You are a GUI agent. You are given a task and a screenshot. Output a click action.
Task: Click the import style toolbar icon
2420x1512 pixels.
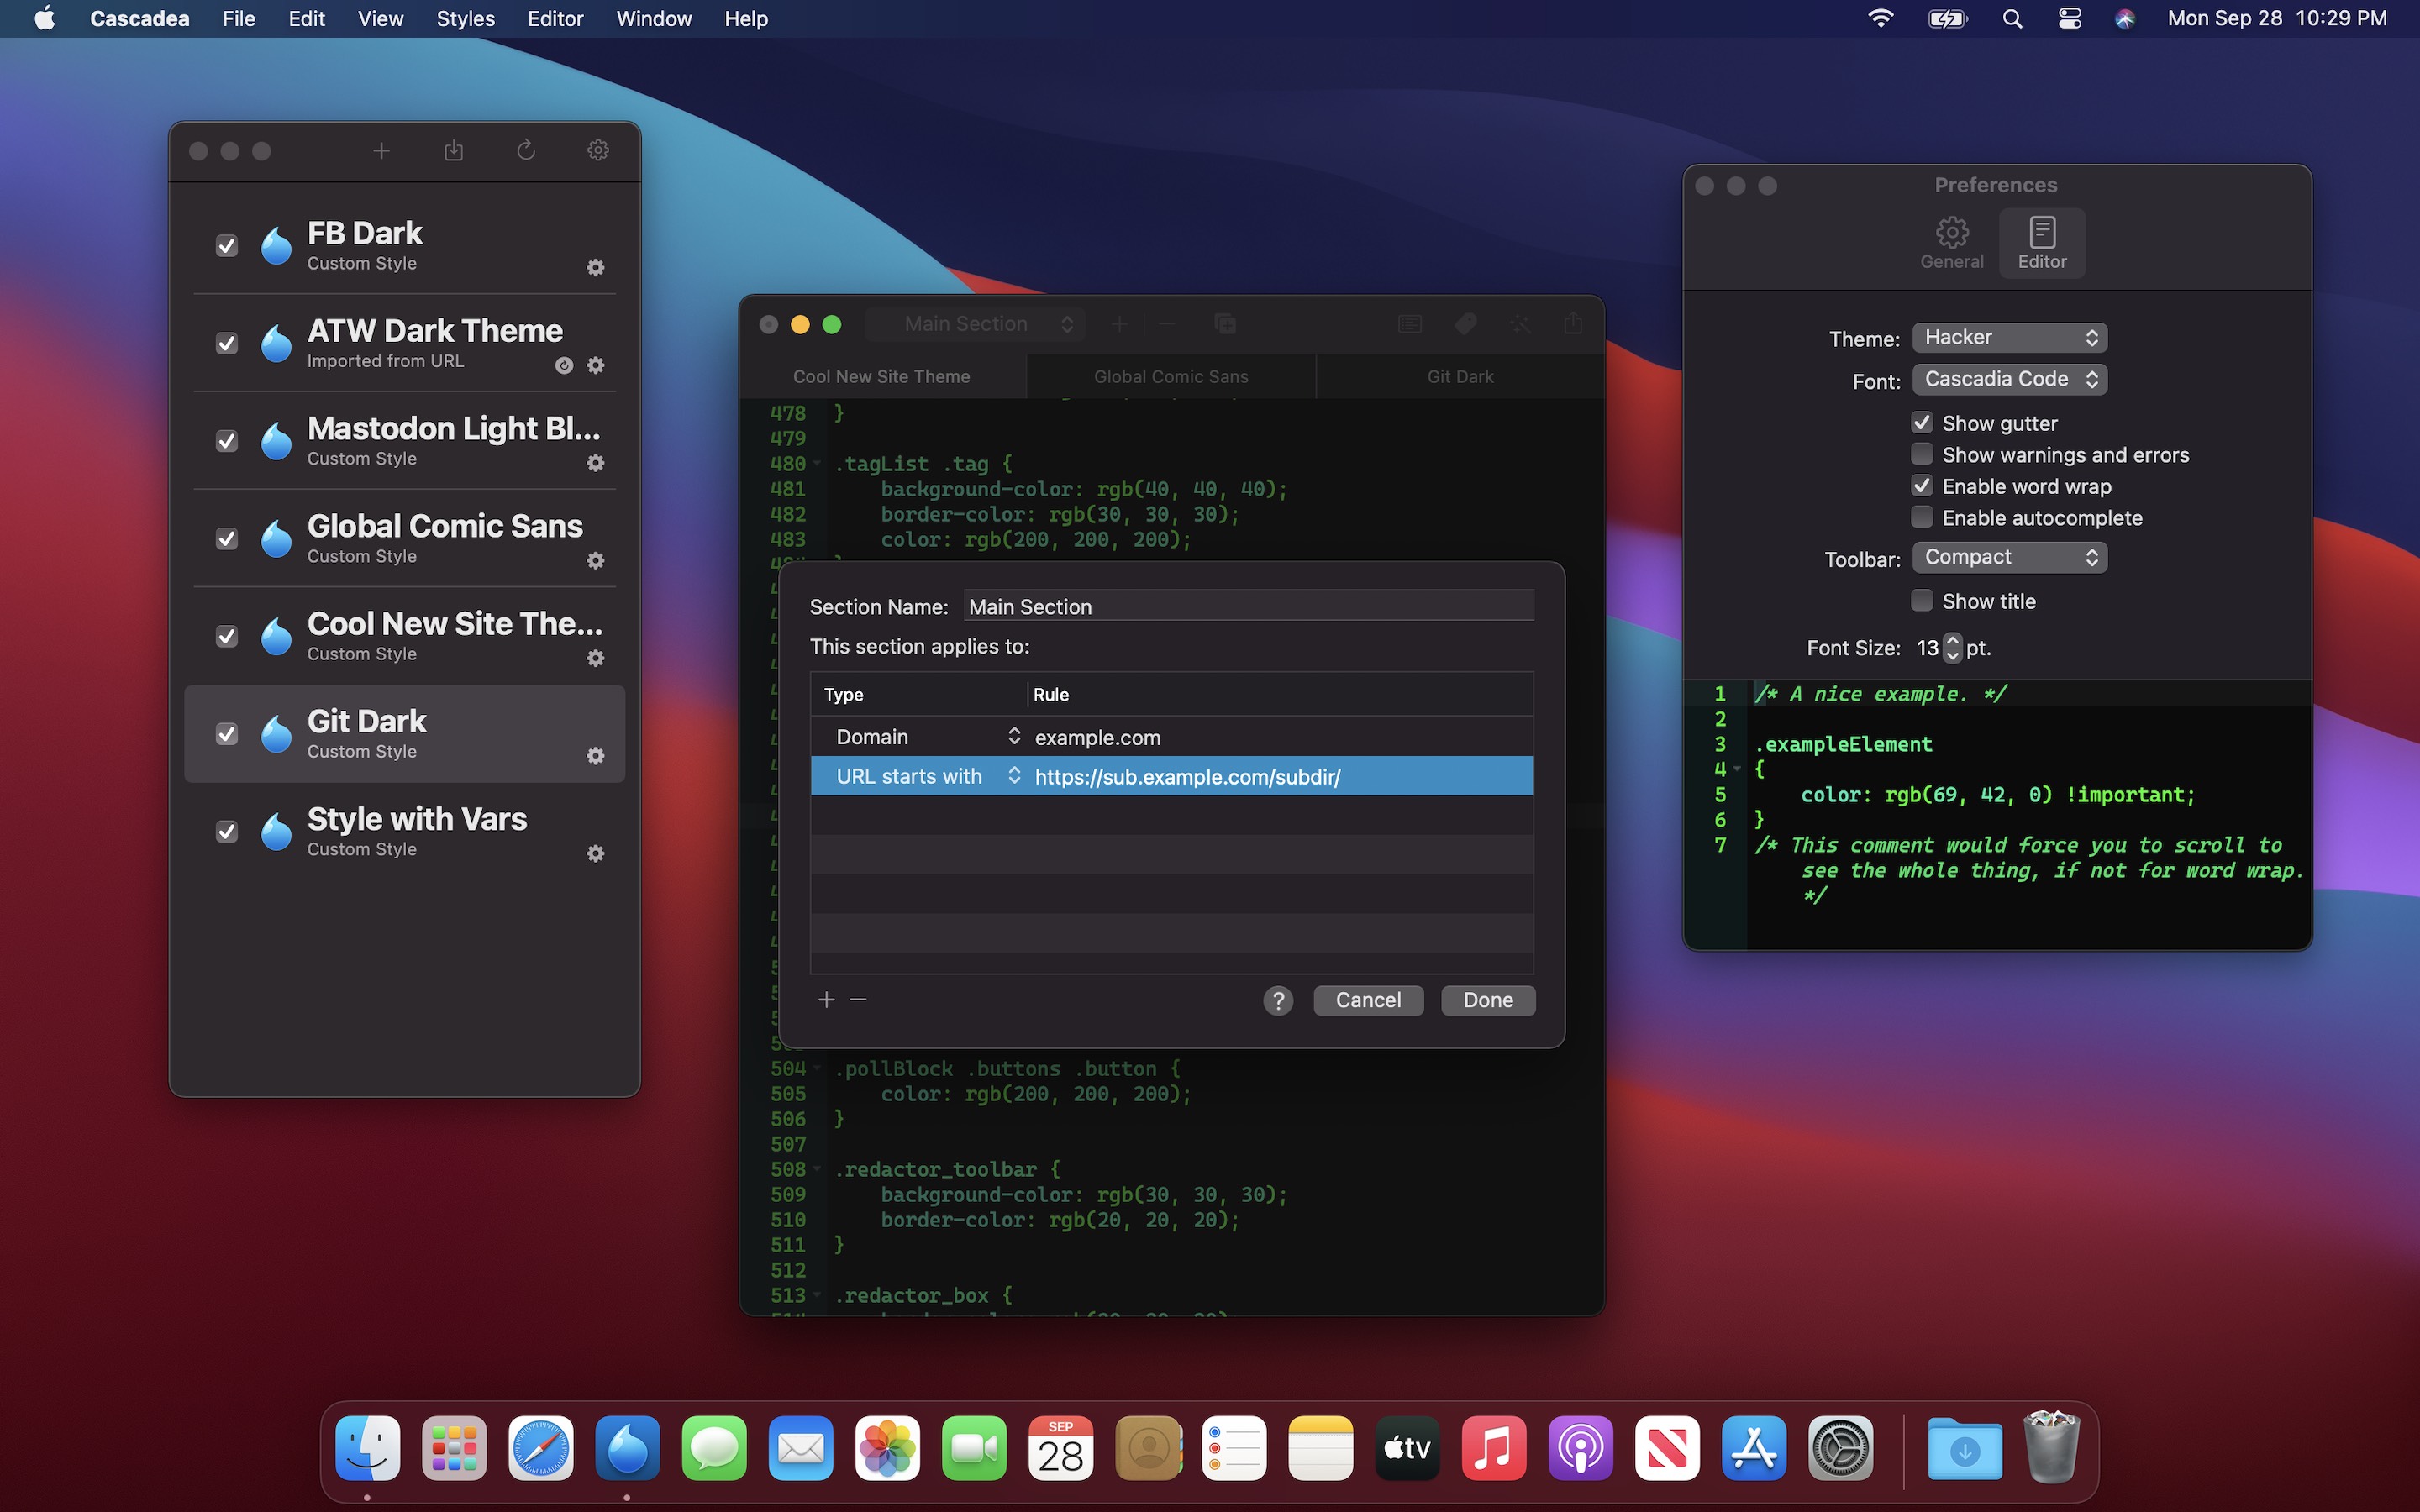(x=453, y=151)
